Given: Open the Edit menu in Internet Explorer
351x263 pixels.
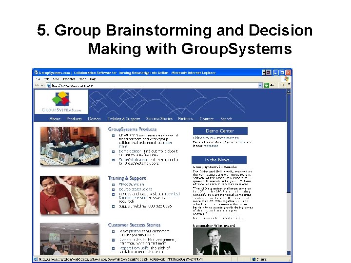Looking at the screenshot, I should [46, 79].
